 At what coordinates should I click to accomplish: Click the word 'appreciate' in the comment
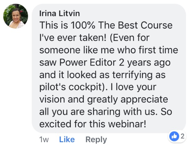pos(144,99)
